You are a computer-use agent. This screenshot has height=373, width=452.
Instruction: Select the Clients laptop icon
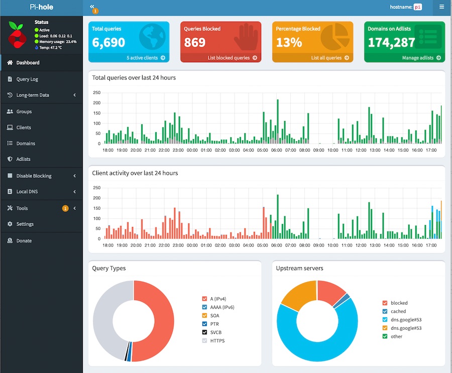click(10, 127)
